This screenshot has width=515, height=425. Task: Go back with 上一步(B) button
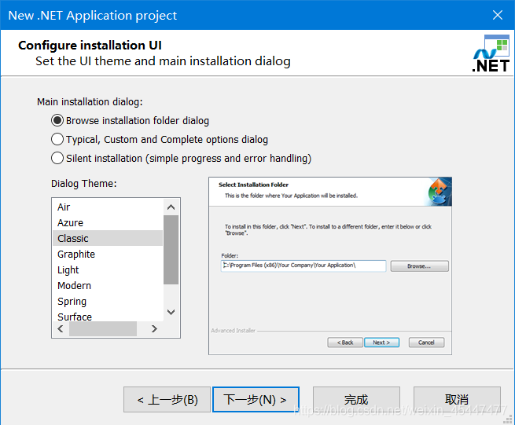(x=167, y=399)
